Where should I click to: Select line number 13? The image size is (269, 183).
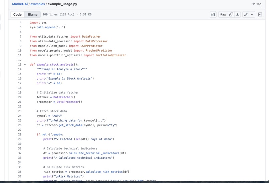20,65
